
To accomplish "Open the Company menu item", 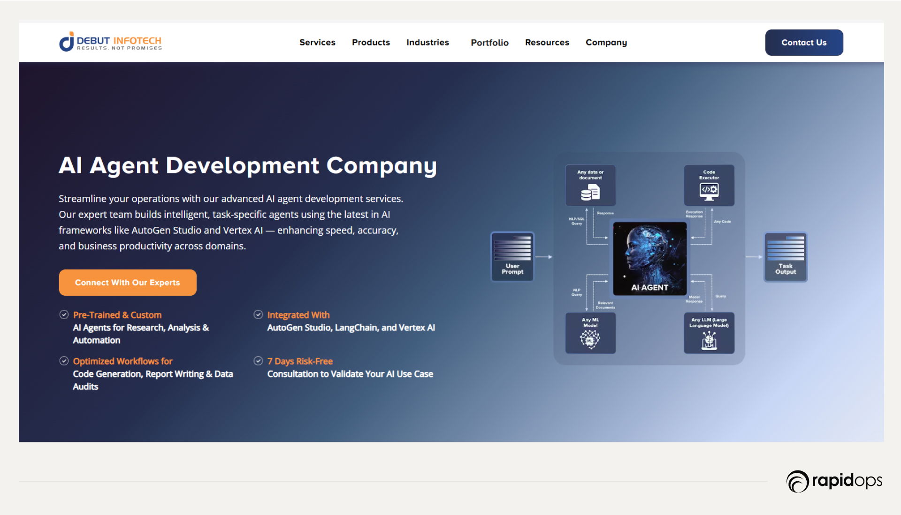I will [606, 42].
